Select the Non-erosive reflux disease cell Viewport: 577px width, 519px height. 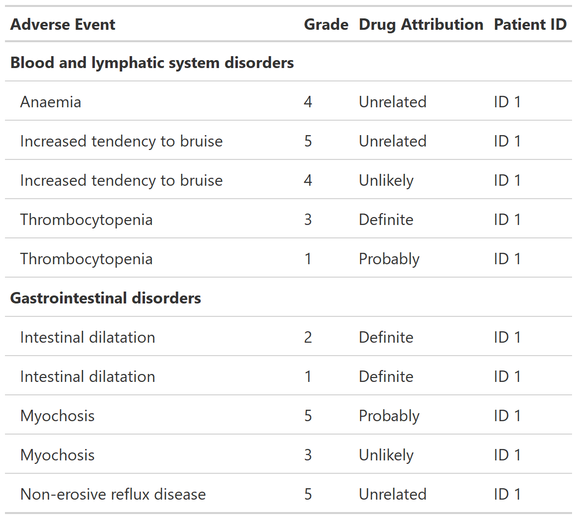(x=113, y=494)
